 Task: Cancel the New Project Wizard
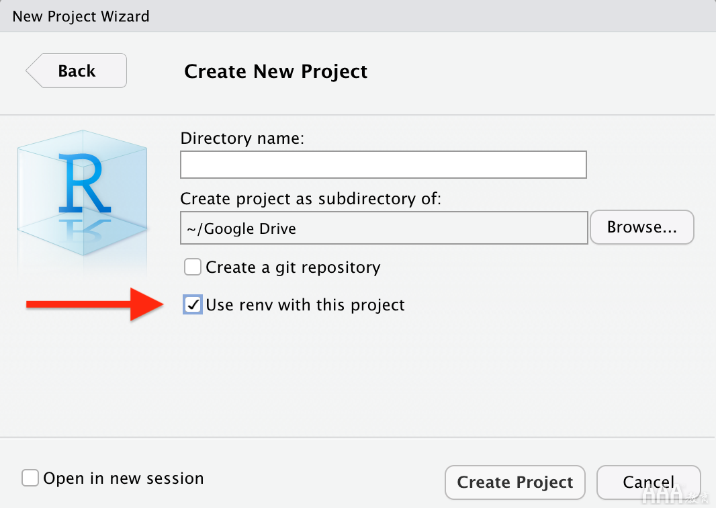click(x=648, y=482)
